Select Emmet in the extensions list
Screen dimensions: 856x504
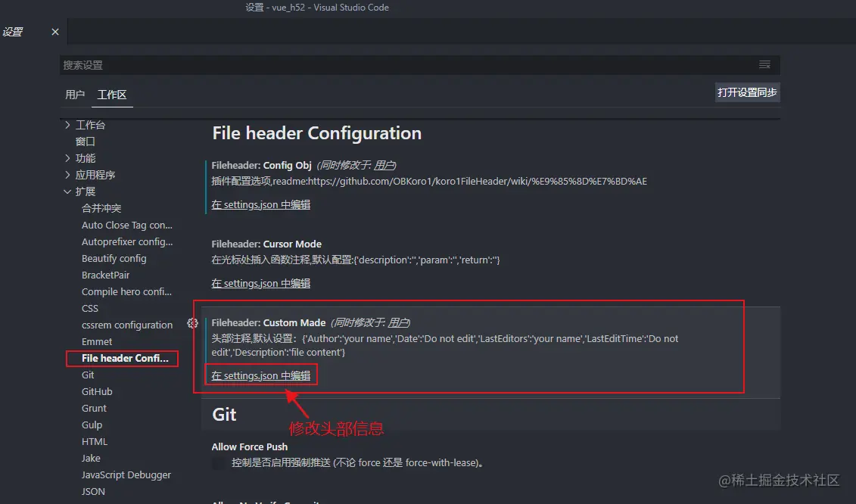pyautogui.click(x=97, y=341)
